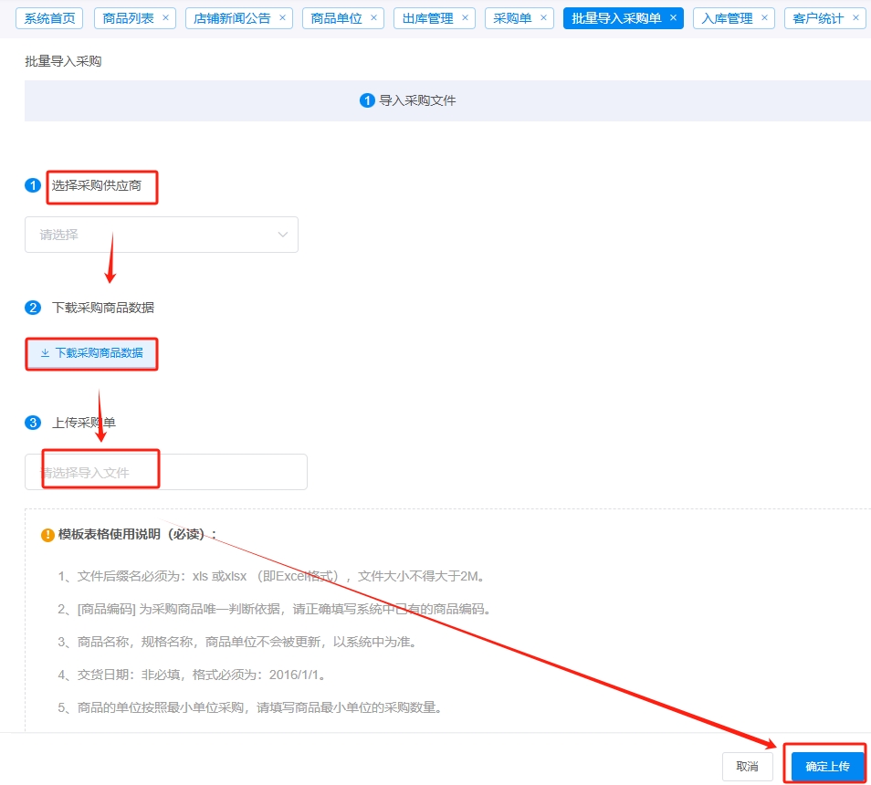Screen dimensions: 871x785
Task: Open the 选择采购供应商 dropdown
Action: click(161, 235)
